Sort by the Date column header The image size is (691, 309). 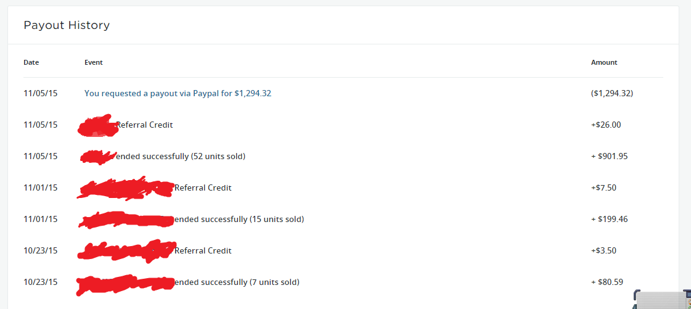(31, 62)
